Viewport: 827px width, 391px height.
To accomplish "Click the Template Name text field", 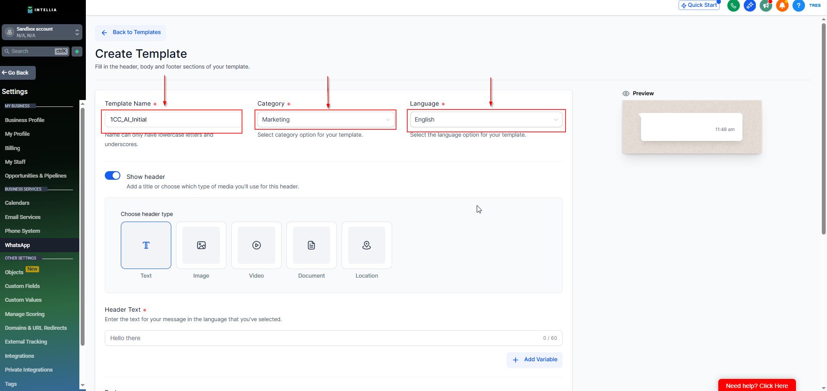I will tap(173, 120).
